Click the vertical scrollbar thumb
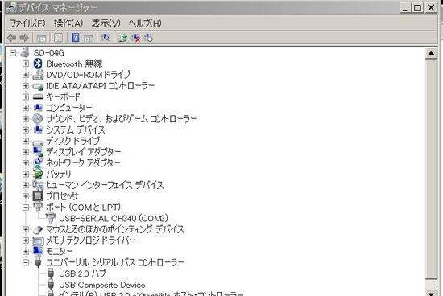Viewport: 443px width, 296px height. (x=431, y=169)
